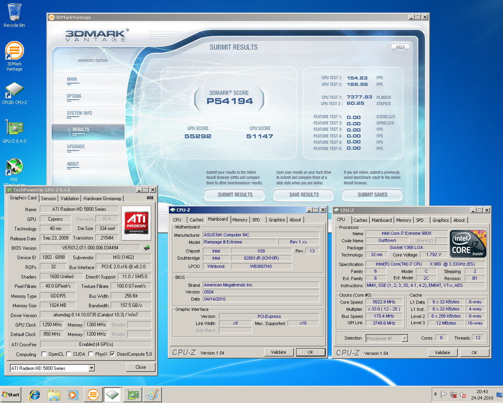Click the HELP button in 3DMark
503x403 pixels.
401,47
